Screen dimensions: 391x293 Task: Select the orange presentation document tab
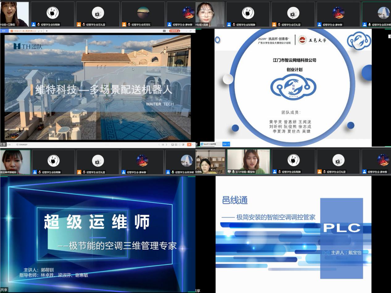point(24,31)
